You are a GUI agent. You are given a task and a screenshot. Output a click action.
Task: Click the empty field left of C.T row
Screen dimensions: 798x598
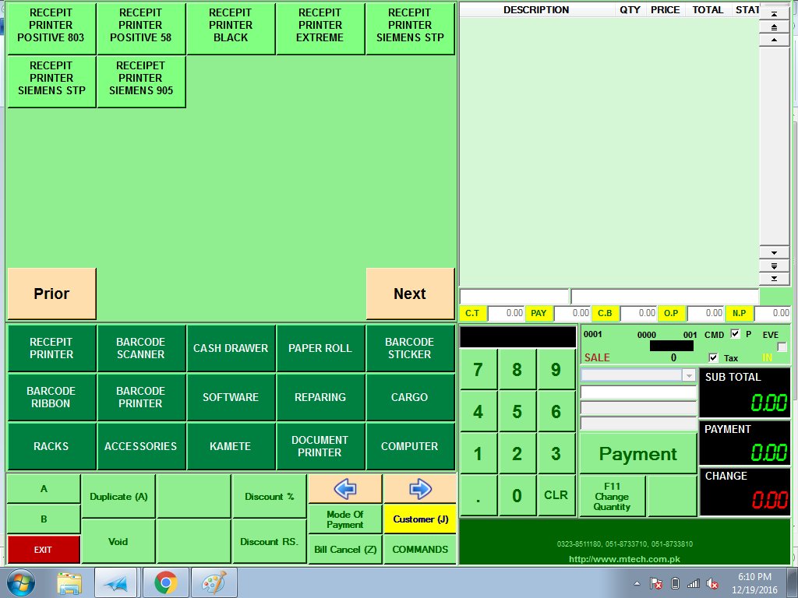(514, 297)
